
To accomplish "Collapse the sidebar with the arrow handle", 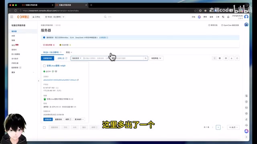I will (x=39, y=81).
